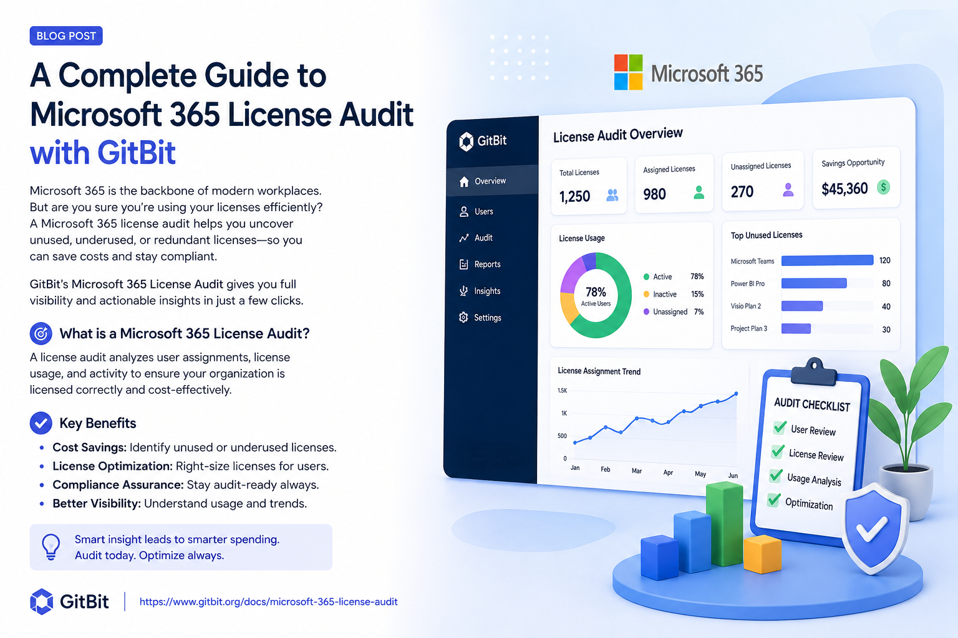Click the "License Optimization:" bullet text
The width and height of the screenshot is (958, 638).
click(112, 466)
